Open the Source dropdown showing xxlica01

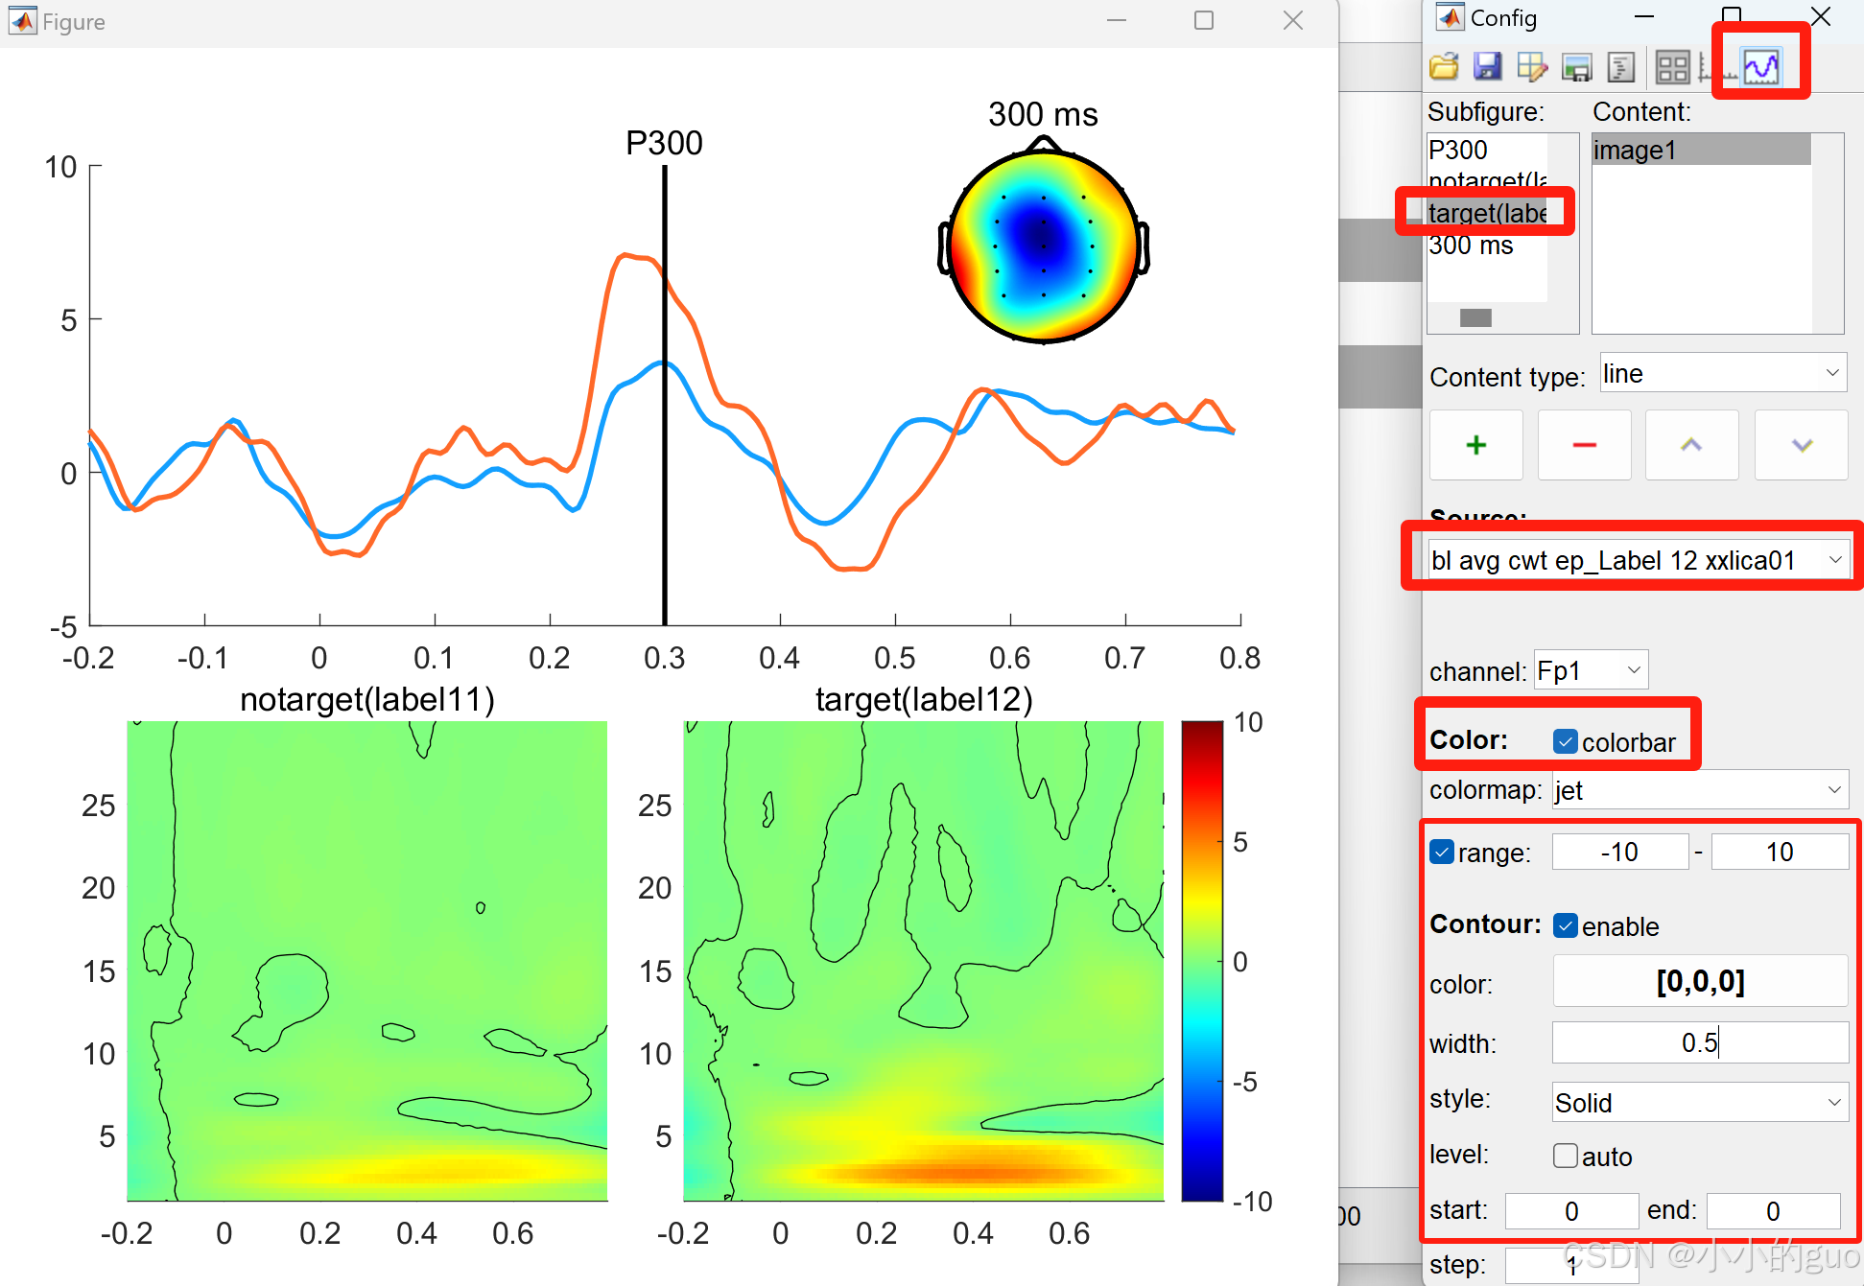click(1639, 560)
